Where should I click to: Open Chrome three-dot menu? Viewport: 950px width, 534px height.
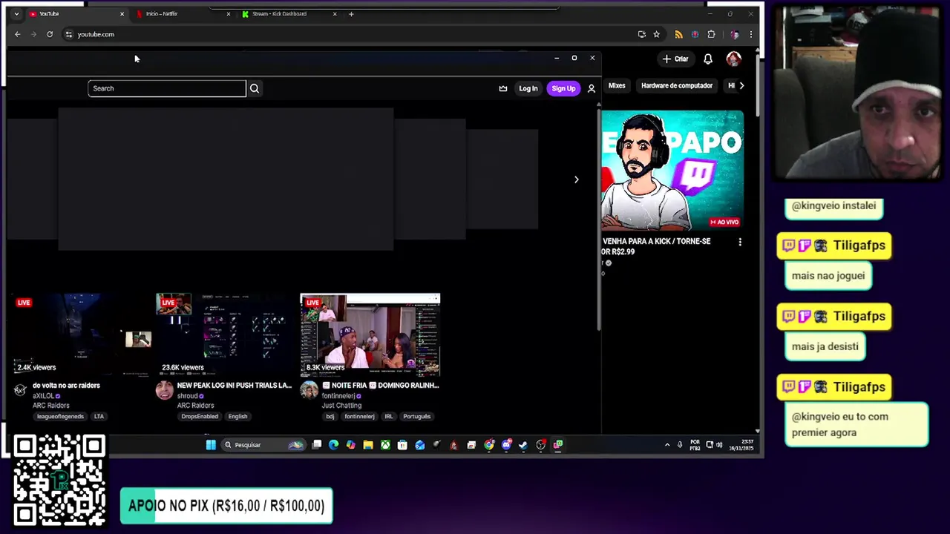(x=751, y=34)
